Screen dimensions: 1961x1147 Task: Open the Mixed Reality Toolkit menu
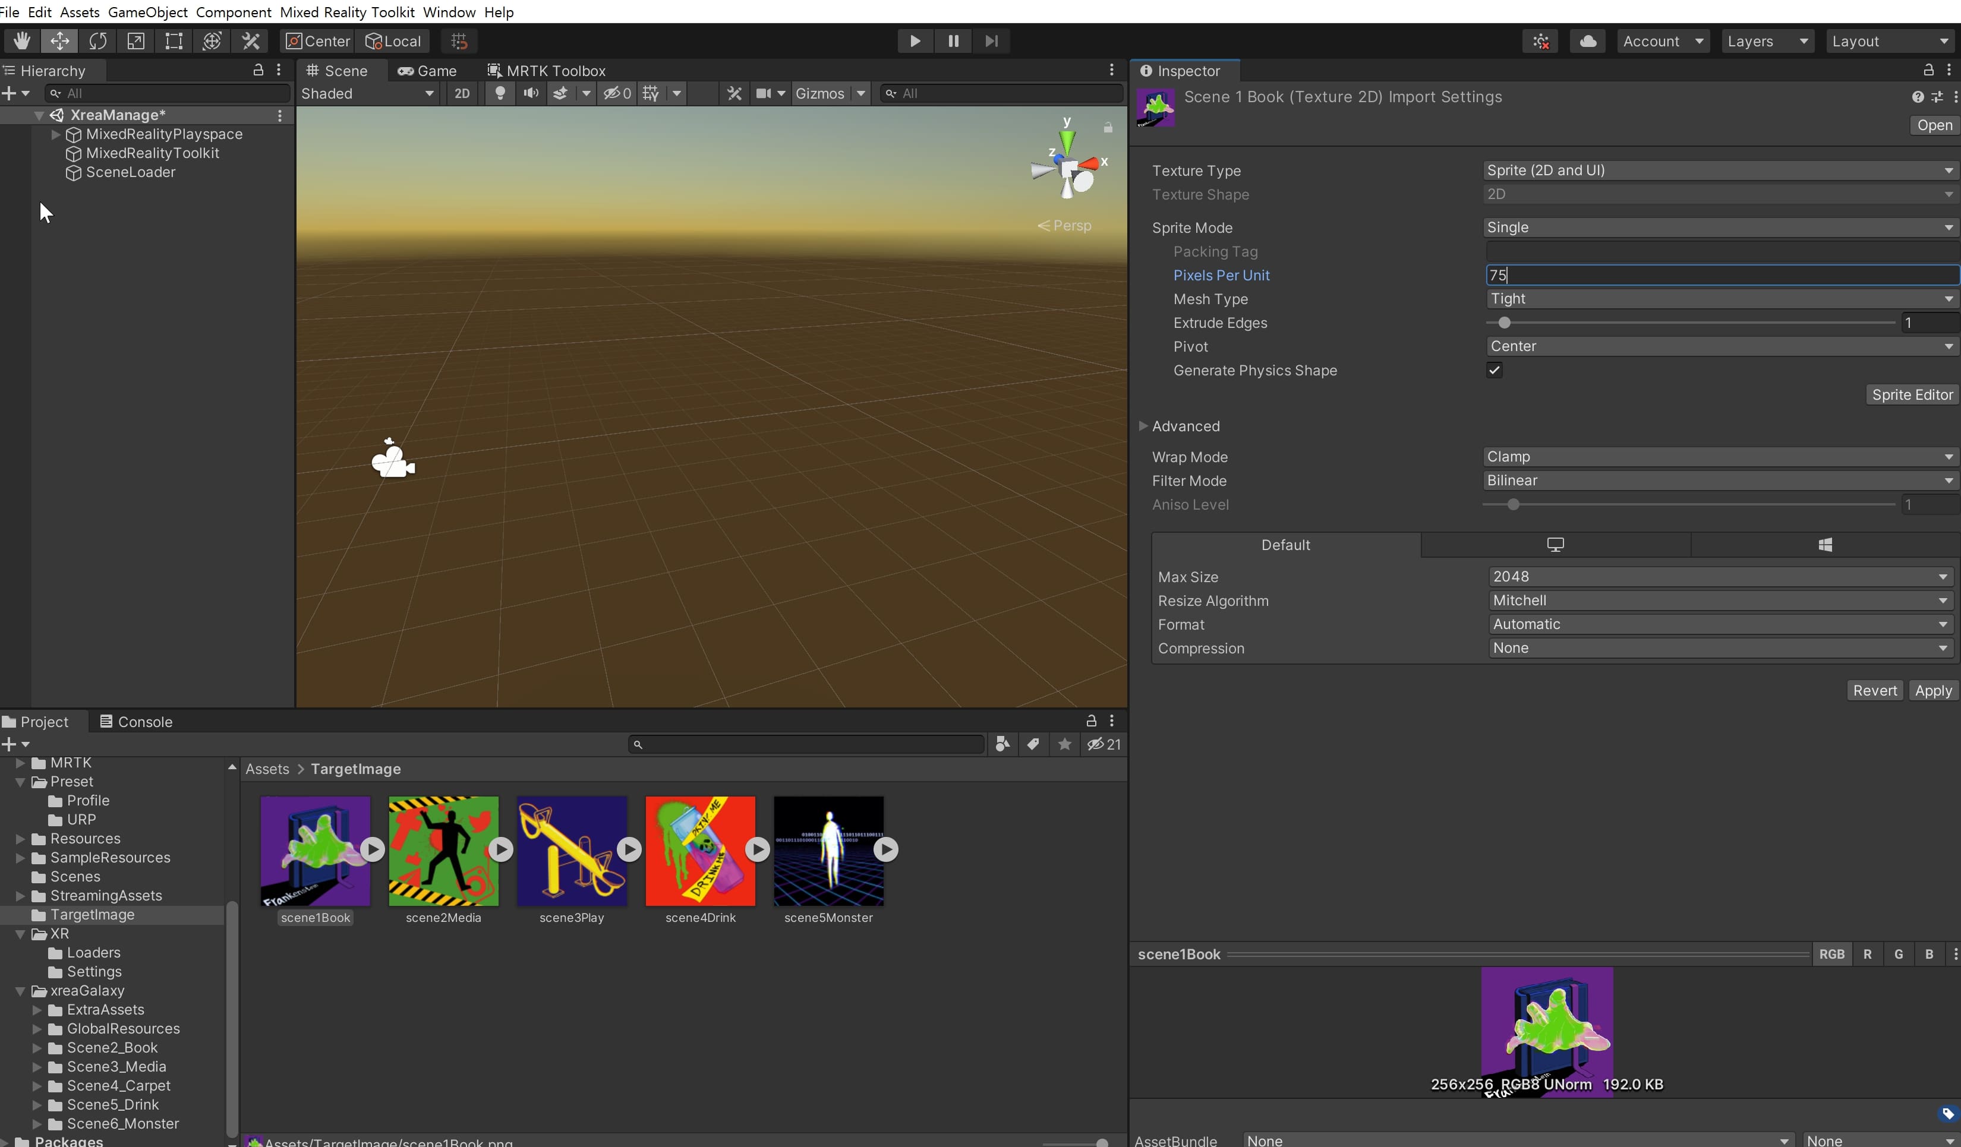click(x=346, y=12)
